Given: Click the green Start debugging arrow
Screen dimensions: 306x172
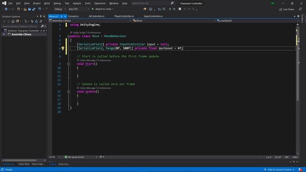Looking at the screenshot, I should click(93, 9).
